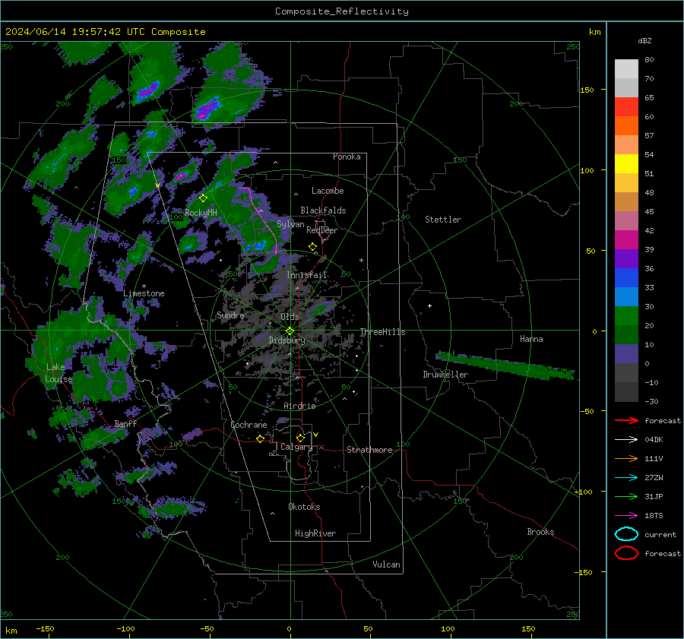Click the yellow diamond marker near RedDeer
This screenshot has width=684, height=639.
(x=312, y=247)
